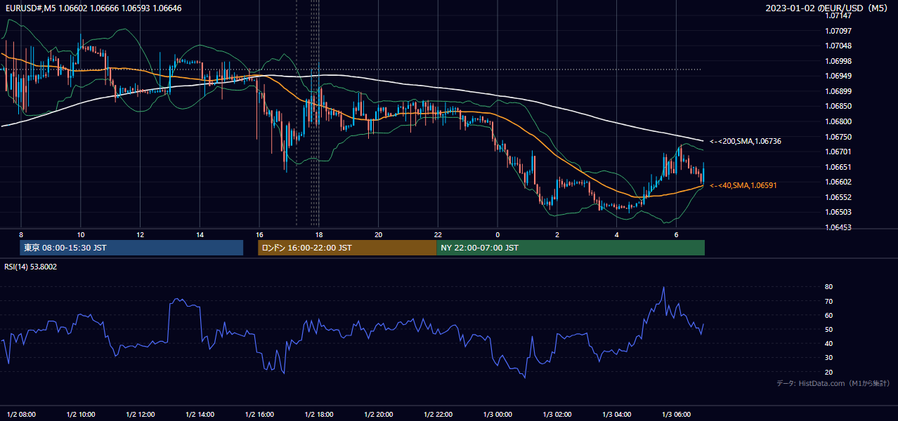898x421 pixels.
Task: Click price axis label 1.06850
Action: (838, 107)
